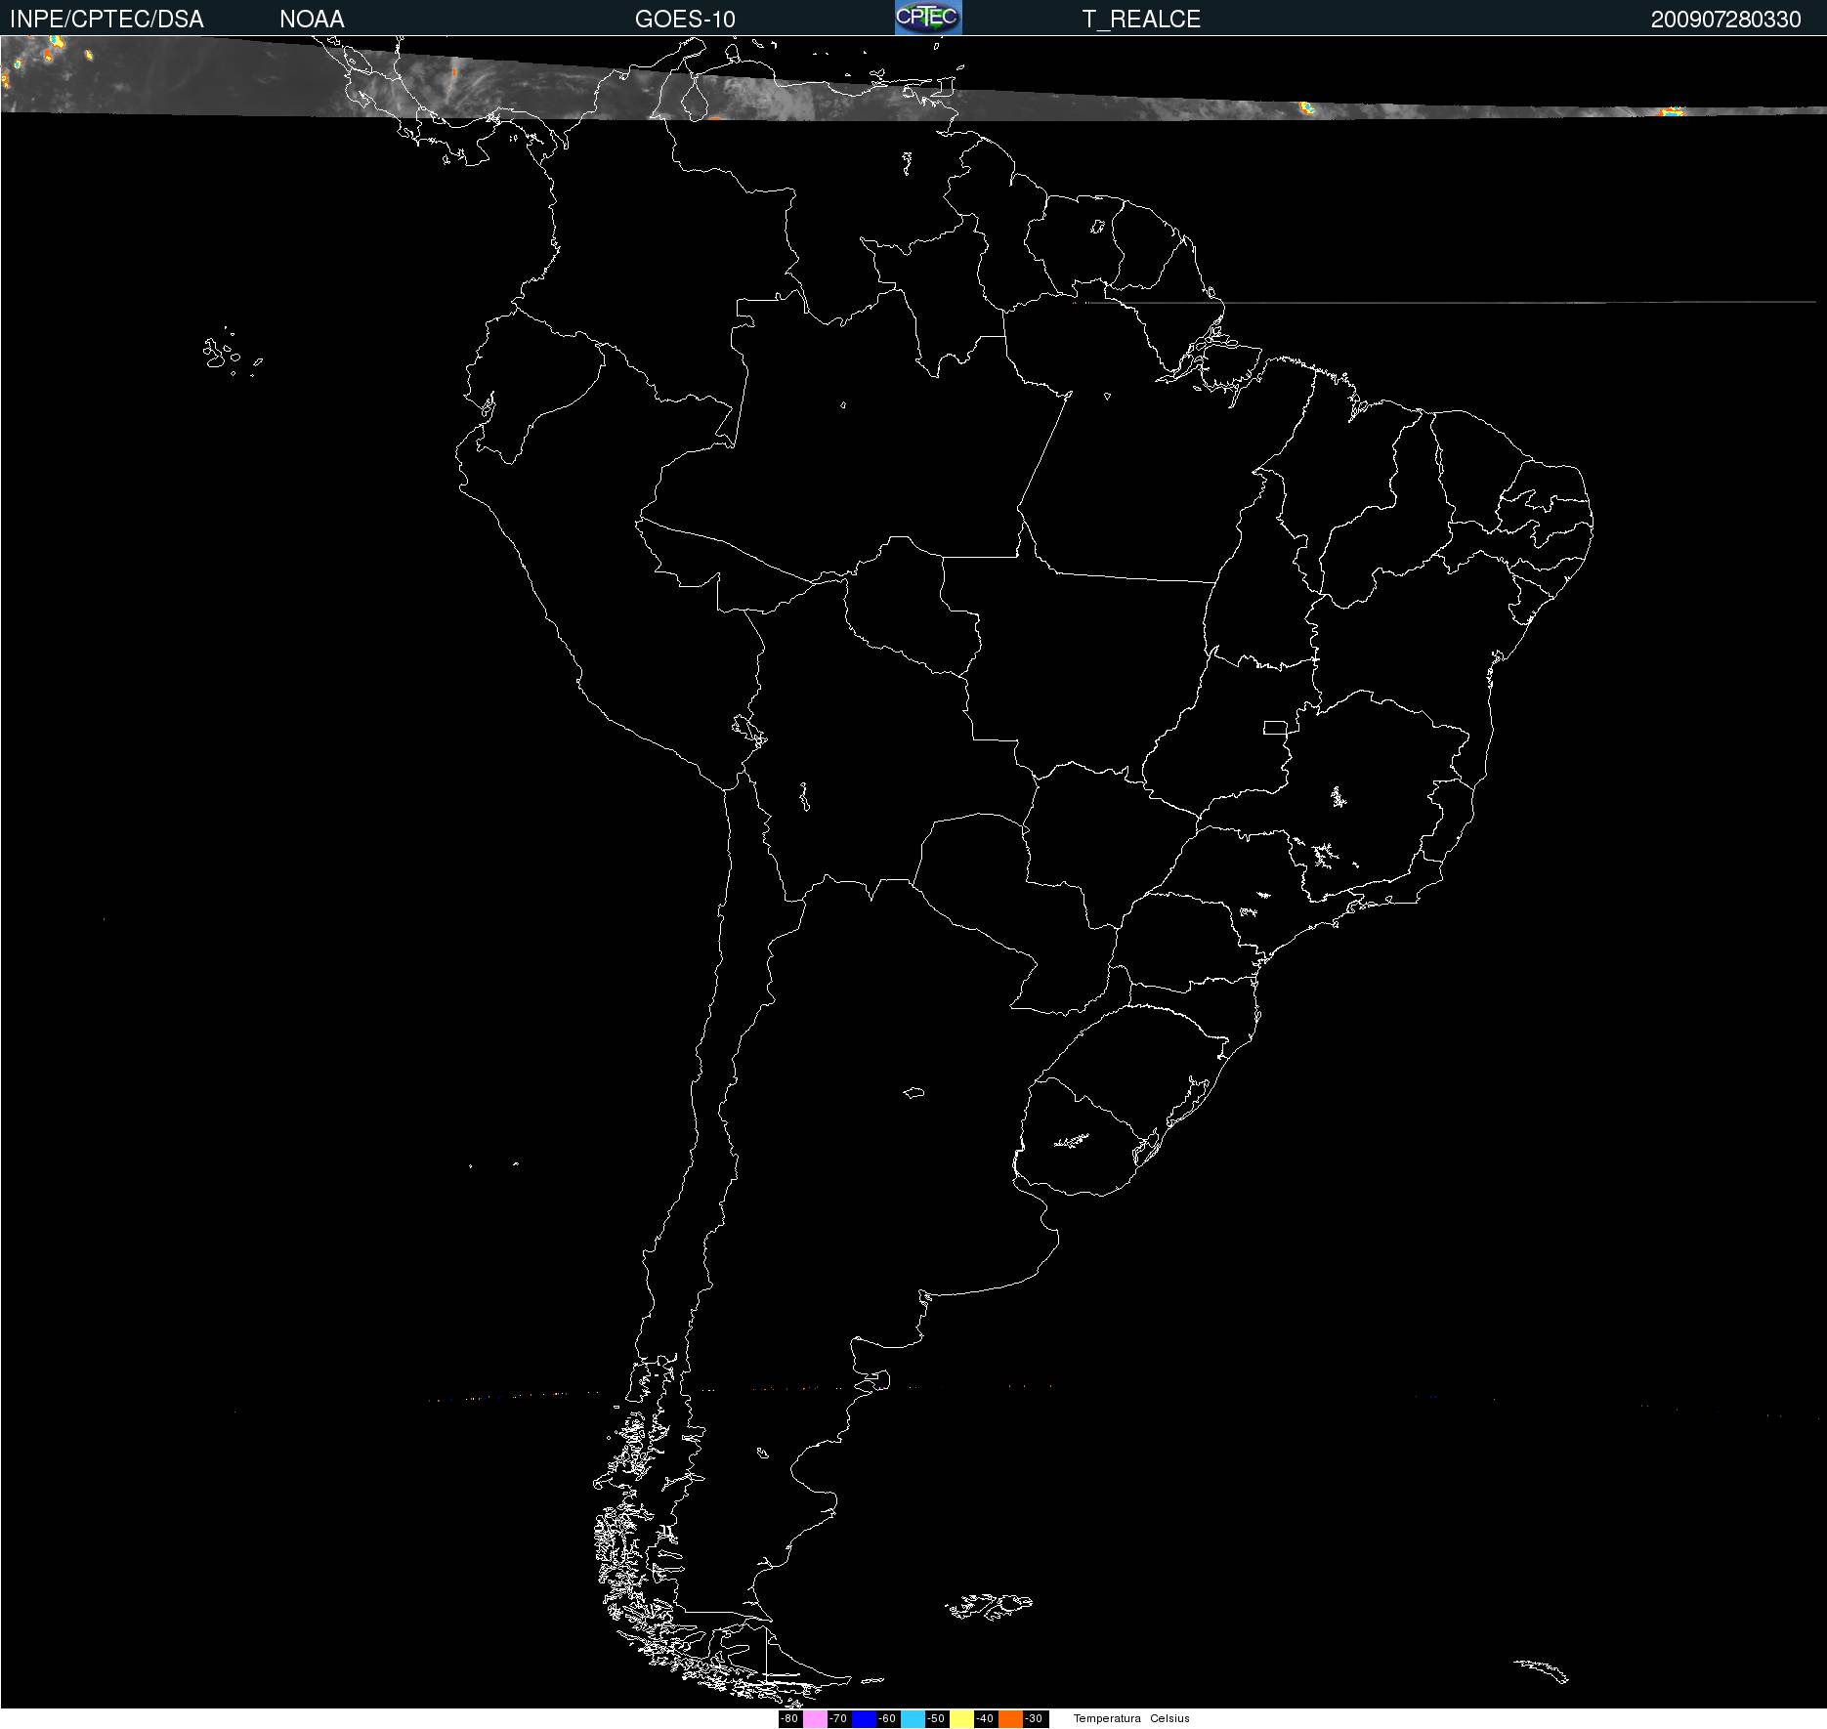1827x1729 pixels.
Task: Click the 200907280330 timestamp
Action: pyautogui.click(x=1725, y=20)
